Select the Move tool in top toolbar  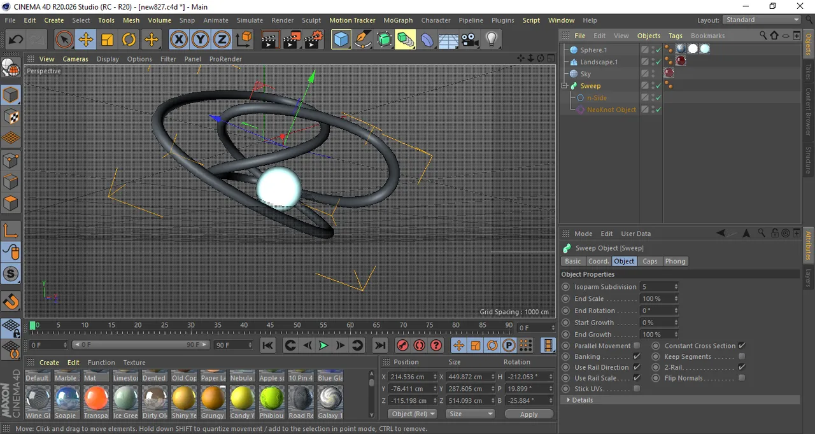tap(85, 40)
